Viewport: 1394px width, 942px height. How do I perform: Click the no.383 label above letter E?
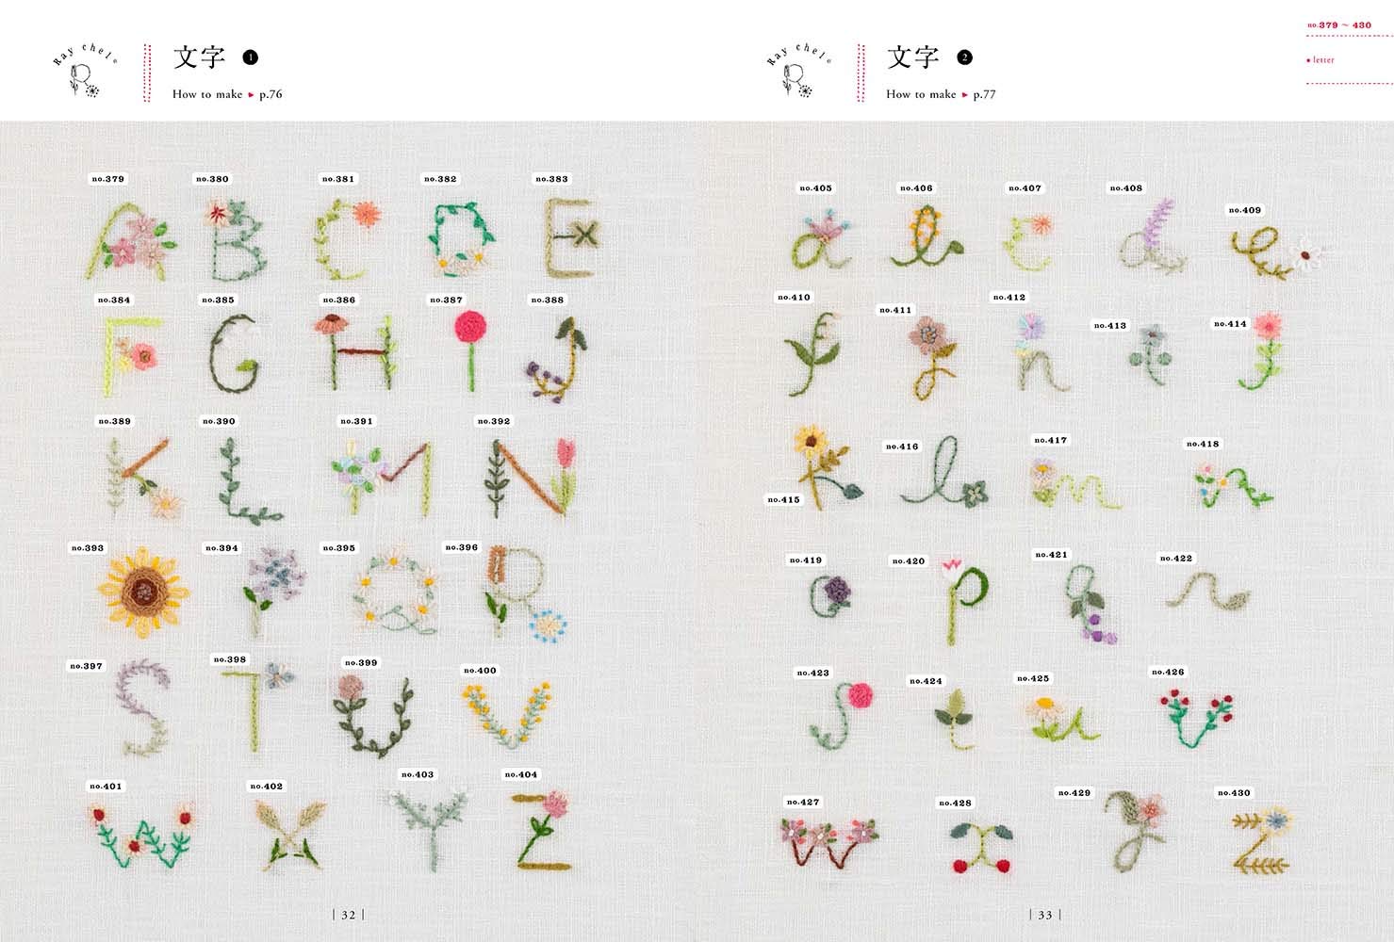pos(551,179)
